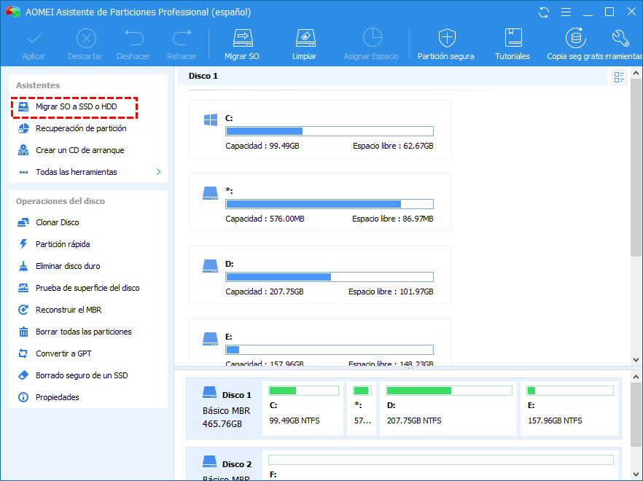Click C: usage bar in partition card
The width and height of the screenshot is (643, 481).
[330, 131]
